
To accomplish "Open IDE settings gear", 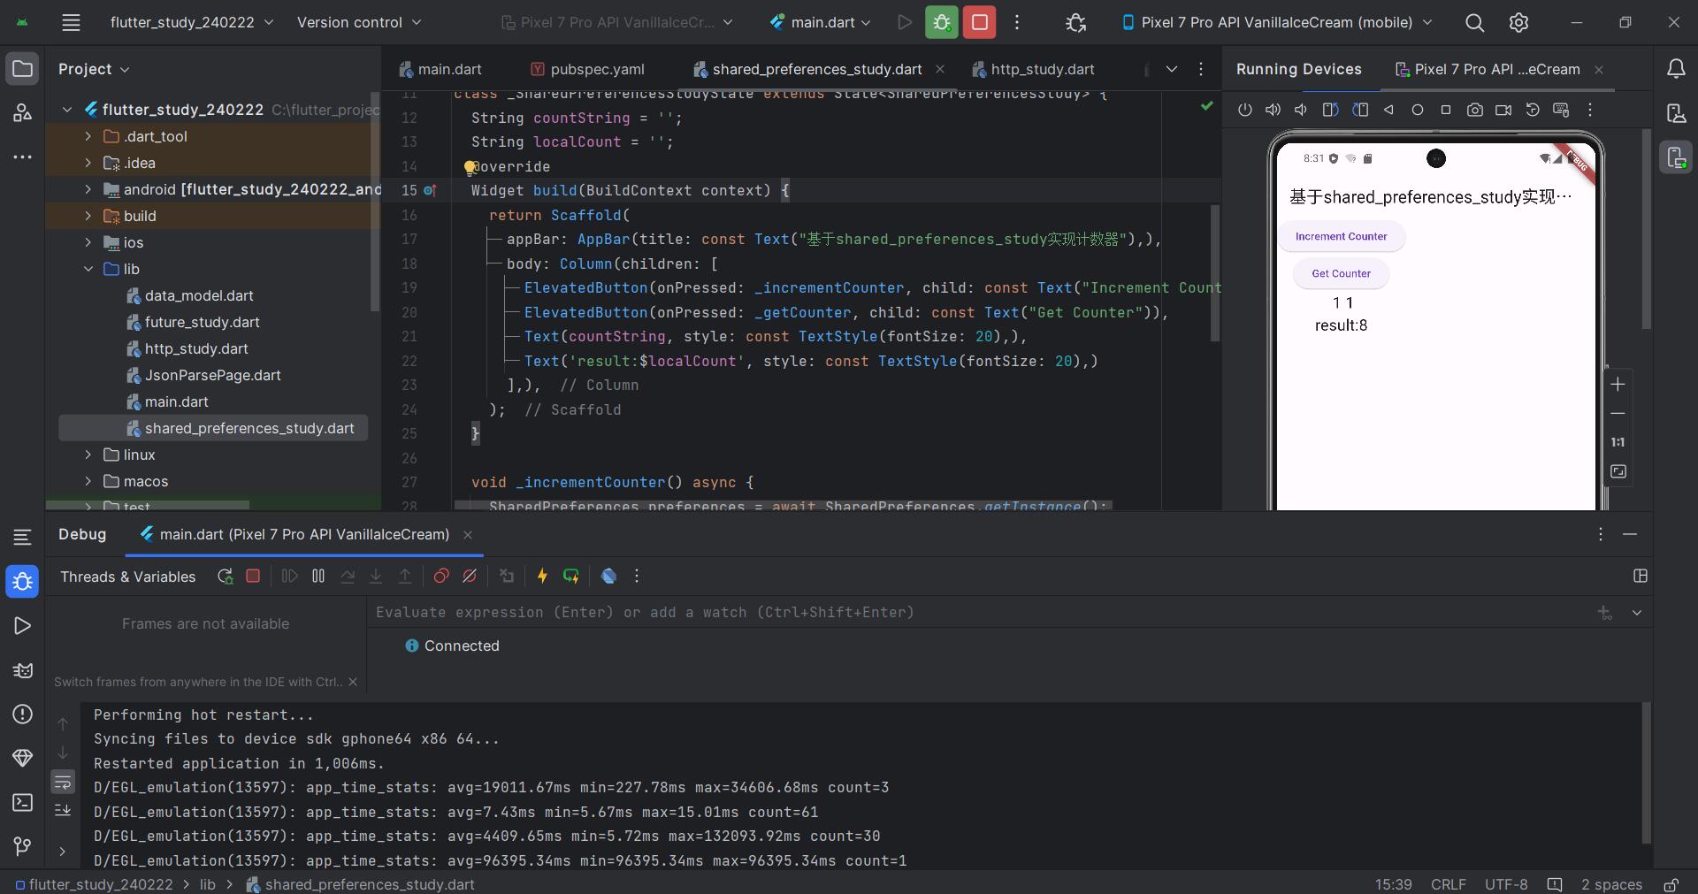I will pos(1518,22).
